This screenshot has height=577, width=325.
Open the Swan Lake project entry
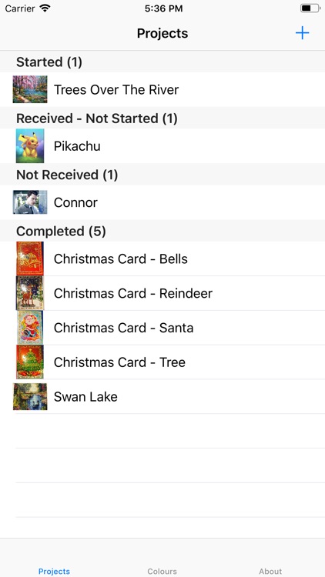(162, 397)
